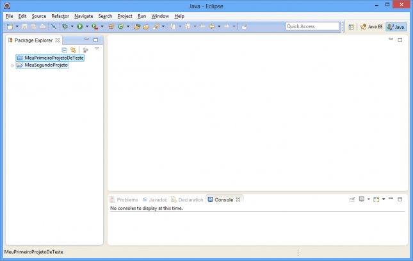Image resolution: width=413 pixels, height=261 pixels.
Task: Open the File menu
Action: click(9, 16)
